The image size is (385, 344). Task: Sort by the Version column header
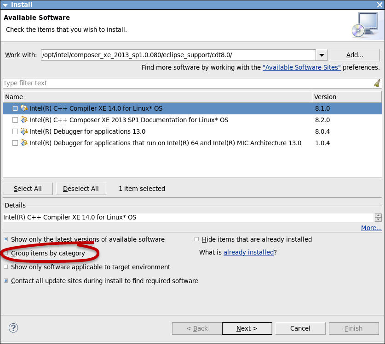347,97
